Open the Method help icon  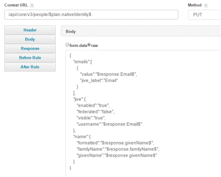pos(206,5)
